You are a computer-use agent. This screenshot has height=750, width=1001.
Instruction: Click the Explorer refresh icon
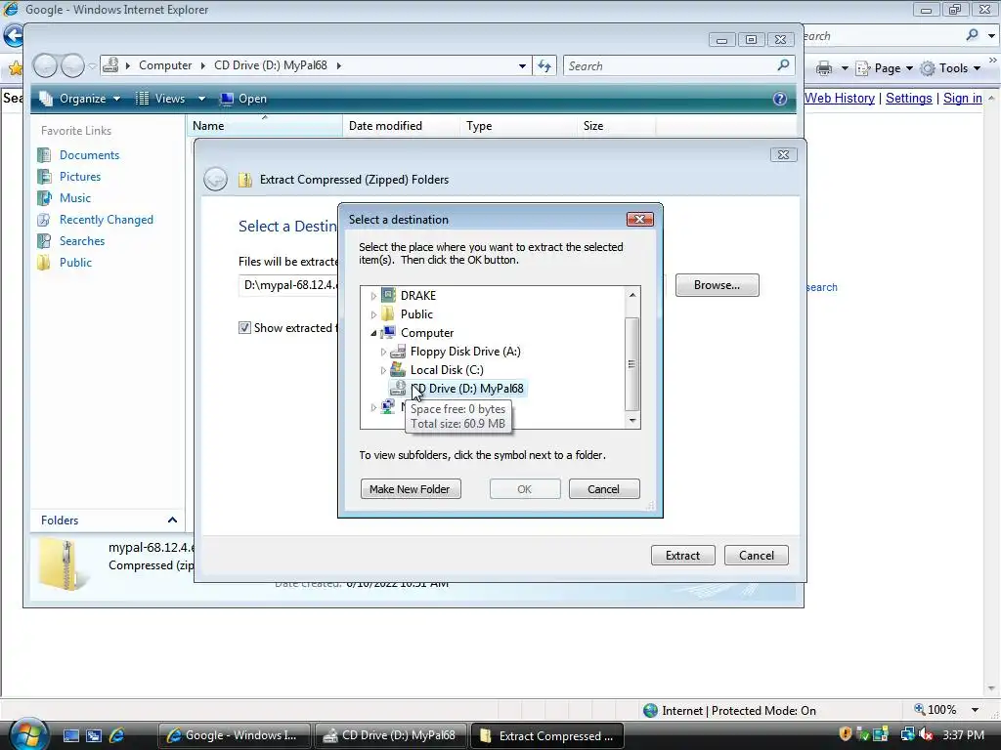pyautogui.click(x=544, y=65)
